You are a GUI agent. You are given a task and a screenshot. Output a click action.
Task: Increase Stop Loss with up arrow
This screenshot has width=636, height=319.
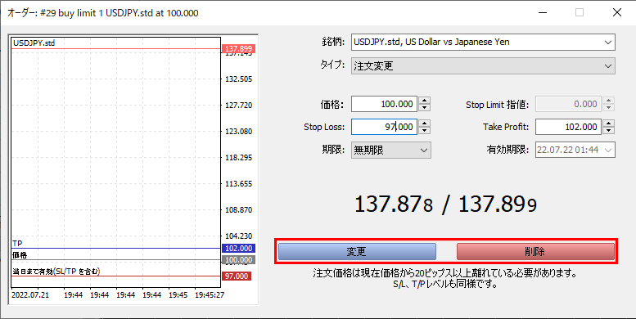(x=424, y=124)
